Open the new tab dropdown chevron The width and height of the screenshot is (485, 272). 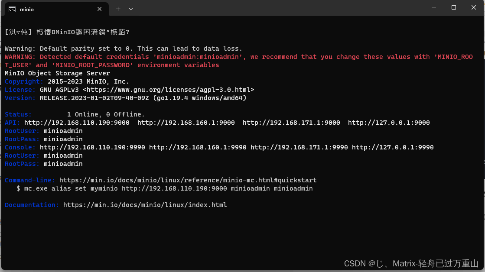click(131, 9)
